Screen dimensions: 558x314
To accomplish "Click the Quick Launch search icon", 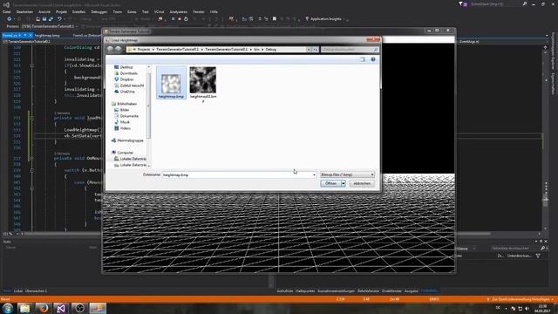I will point(525,3).
